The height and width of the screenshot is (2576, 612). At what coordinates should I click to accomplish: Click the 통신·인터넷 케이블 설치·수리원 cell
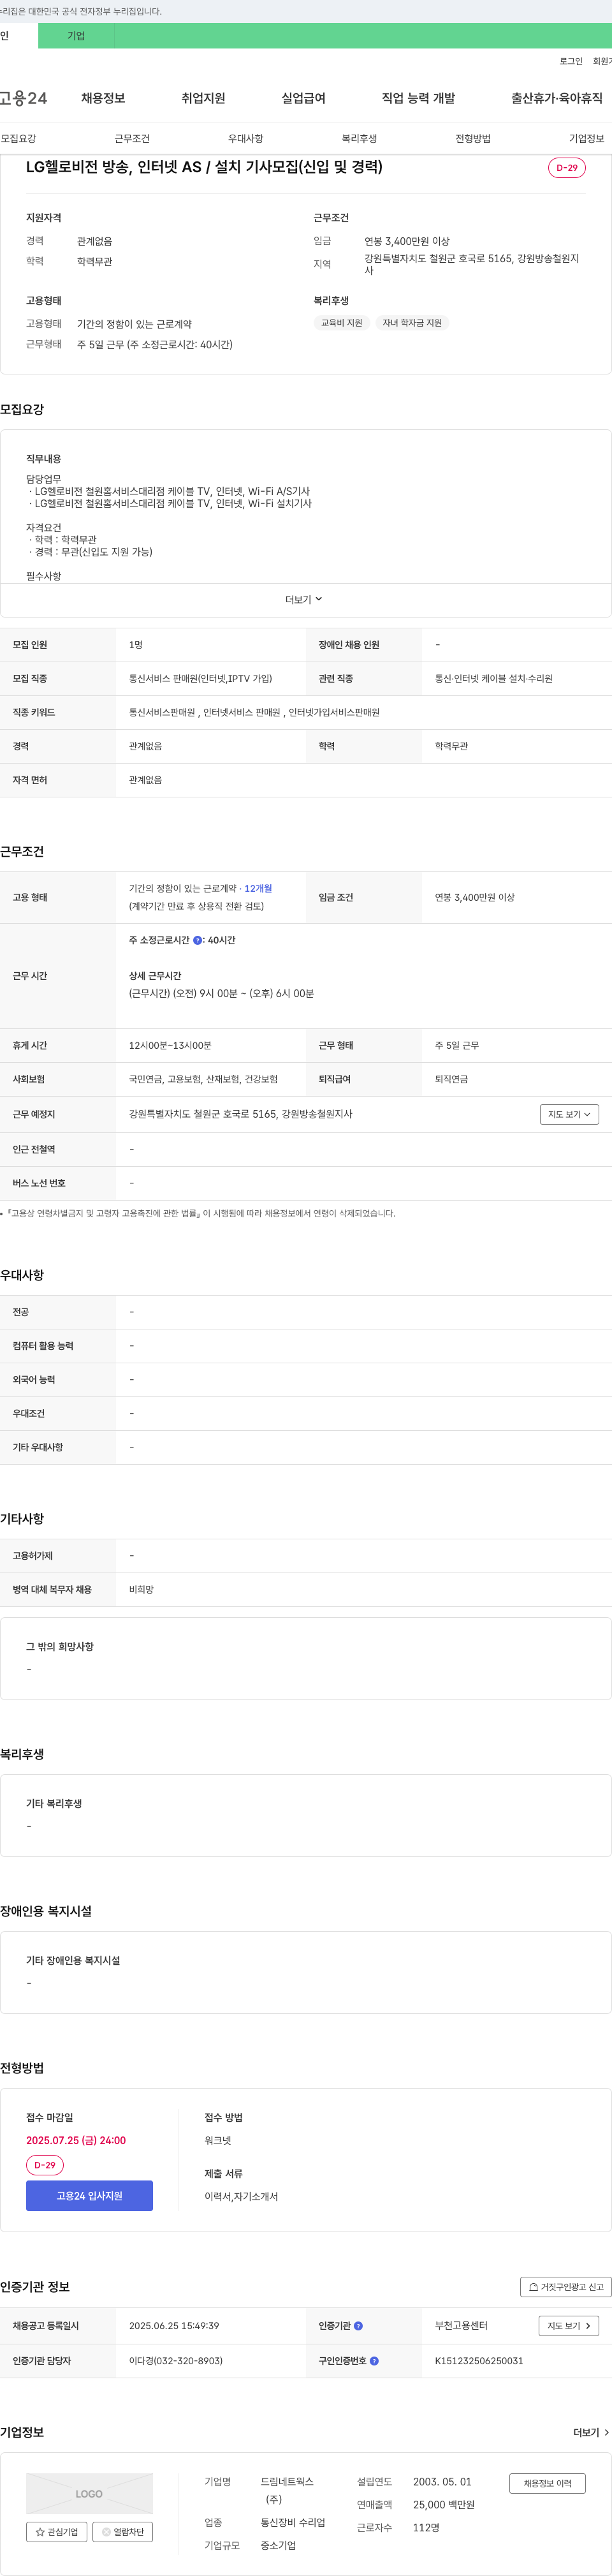pyautogui.click(x=493, y=678)
